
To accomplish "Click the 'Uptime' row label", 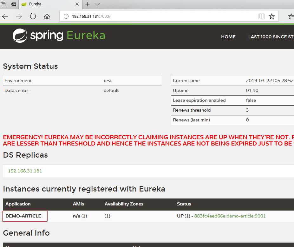I will click(x=180, y=90).
